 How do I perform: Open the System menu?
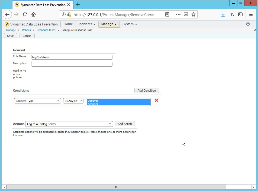click(130, 24)
